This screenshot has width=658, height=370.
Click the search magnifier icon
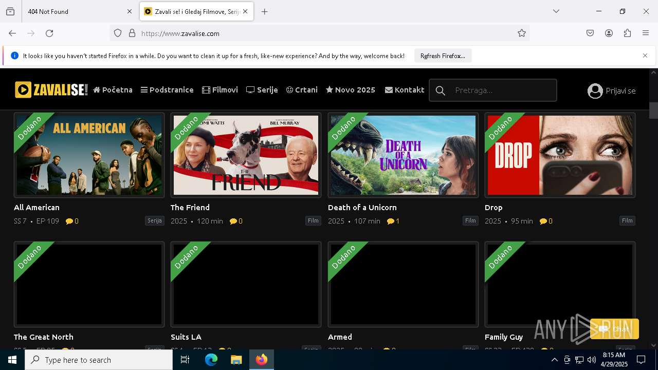pos(441,91)
